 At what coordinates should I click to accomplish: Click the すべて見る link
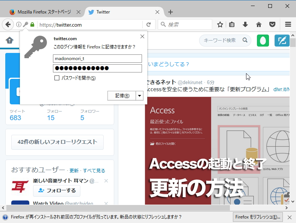click(x=94, y=171)
